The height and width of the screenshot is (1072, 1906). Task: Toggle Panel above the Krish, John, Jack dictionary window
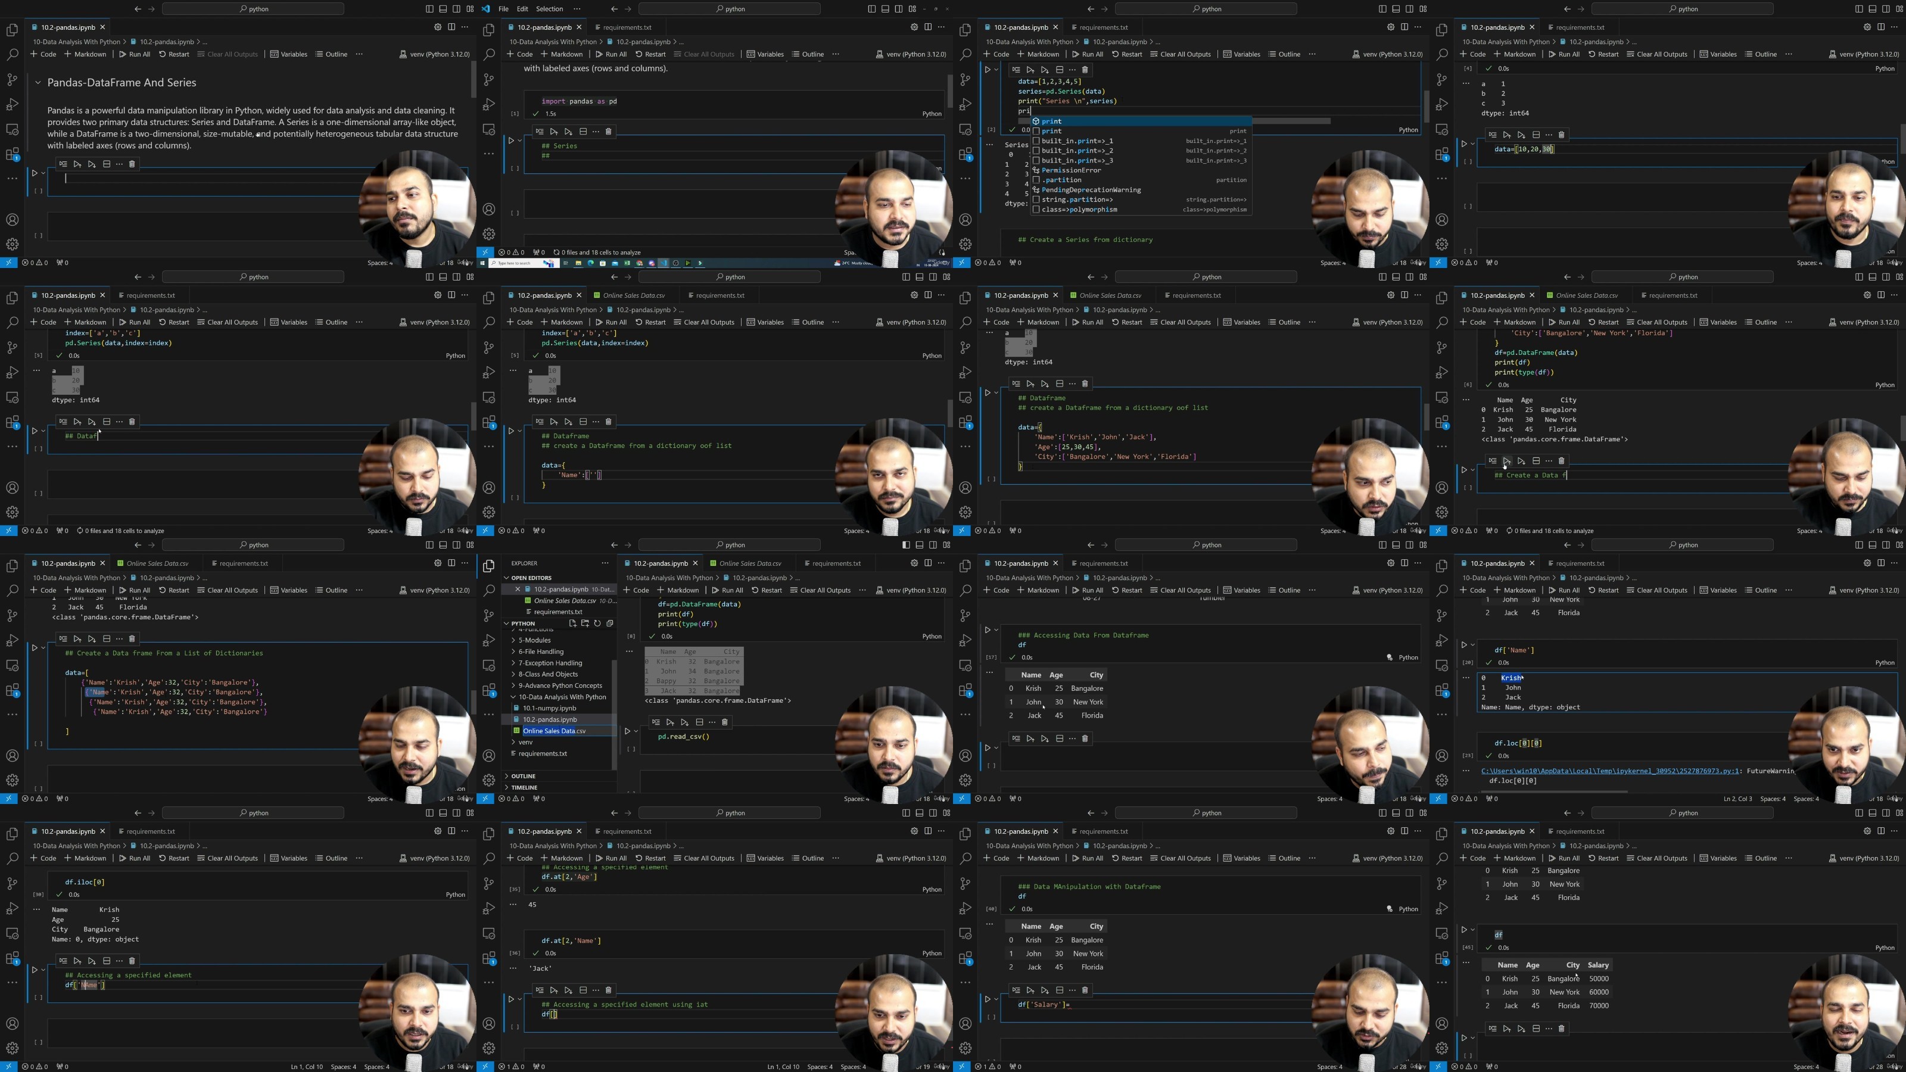pos(1396,277)
